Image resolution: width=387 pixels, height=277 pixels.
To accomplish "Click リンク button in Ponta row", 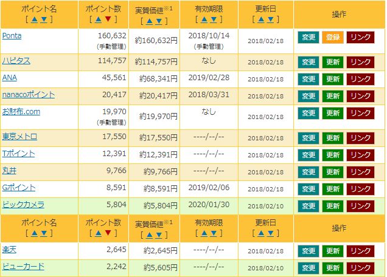I will [x=360, y=37].
